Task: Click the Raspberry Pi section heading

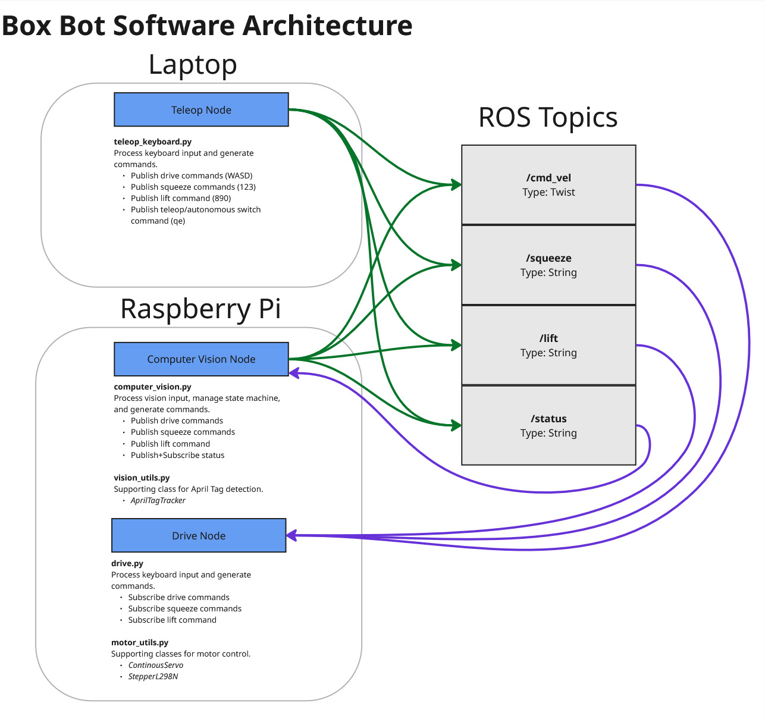Action: [200, 309]
